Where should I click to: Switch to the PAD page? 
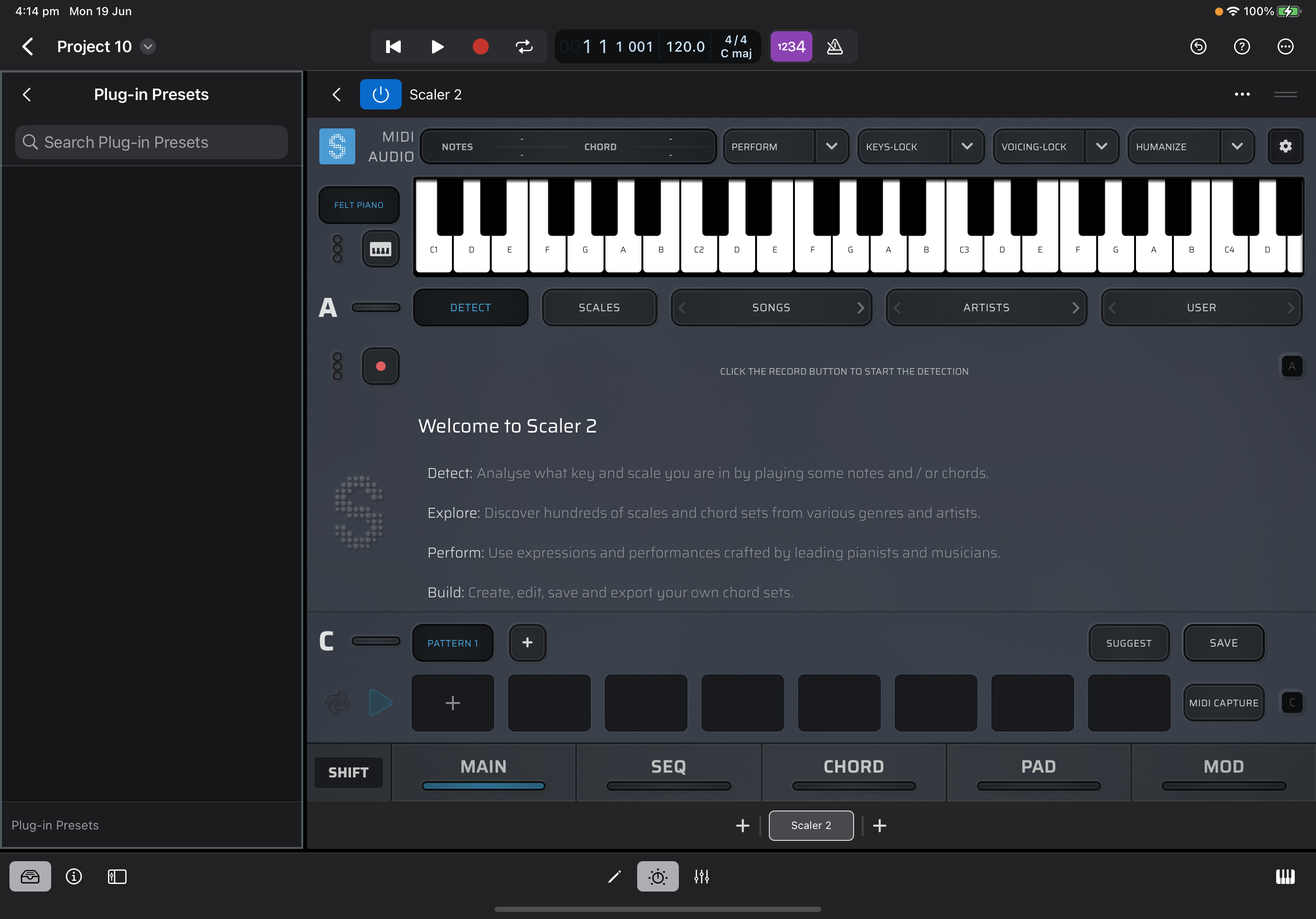[x=1038, y=773]
